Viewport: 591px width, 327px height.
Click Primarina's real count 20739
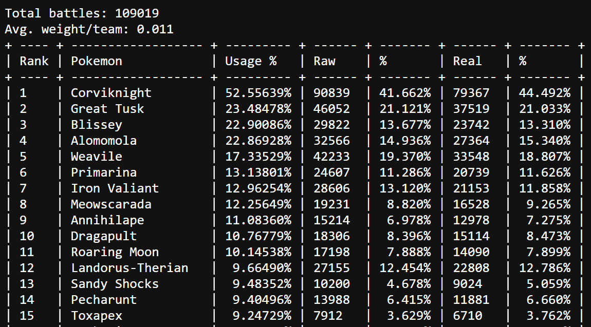pyautogui.click(x=471, y=172)
